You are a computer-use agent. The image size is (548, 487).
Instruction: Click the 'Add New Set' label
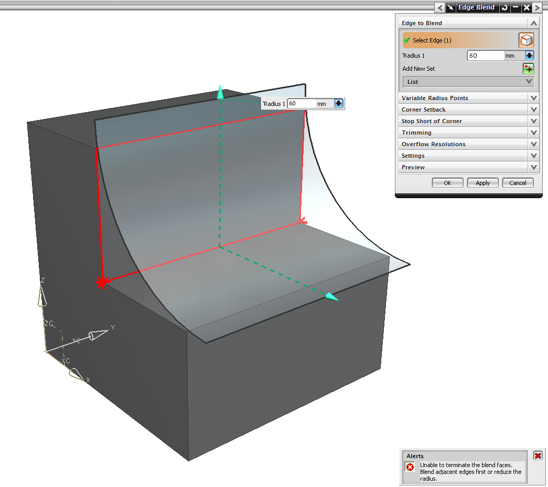(418, 69)
